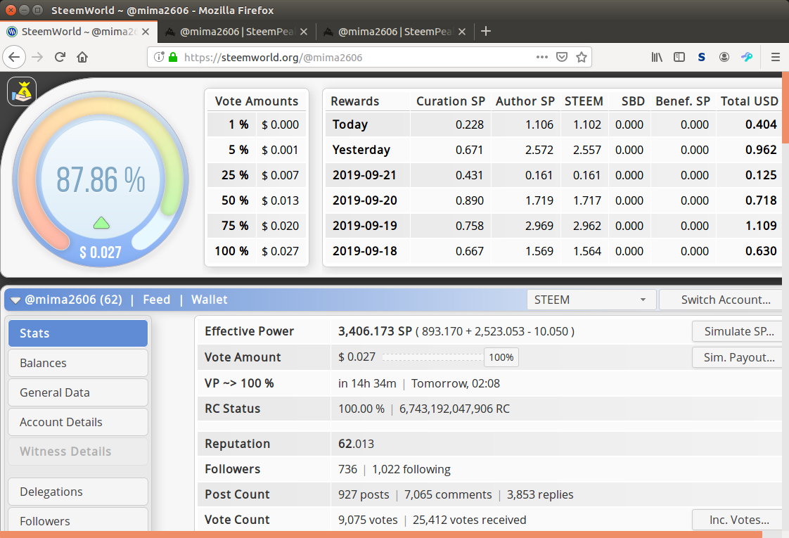
Task: Reload the current page
Action: [60, 57]
